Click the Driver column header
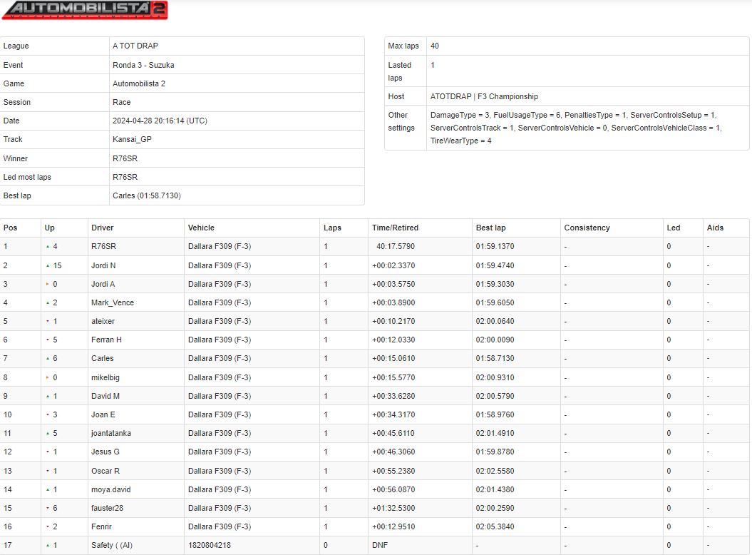This screenshot has width=752, height=555. click(102, 228)
